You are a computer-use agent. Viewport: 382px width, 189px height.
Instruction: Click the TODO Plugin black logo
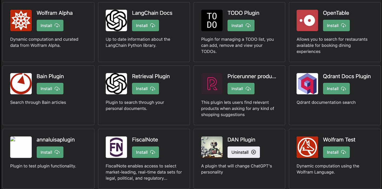click(x=212, y=20)
